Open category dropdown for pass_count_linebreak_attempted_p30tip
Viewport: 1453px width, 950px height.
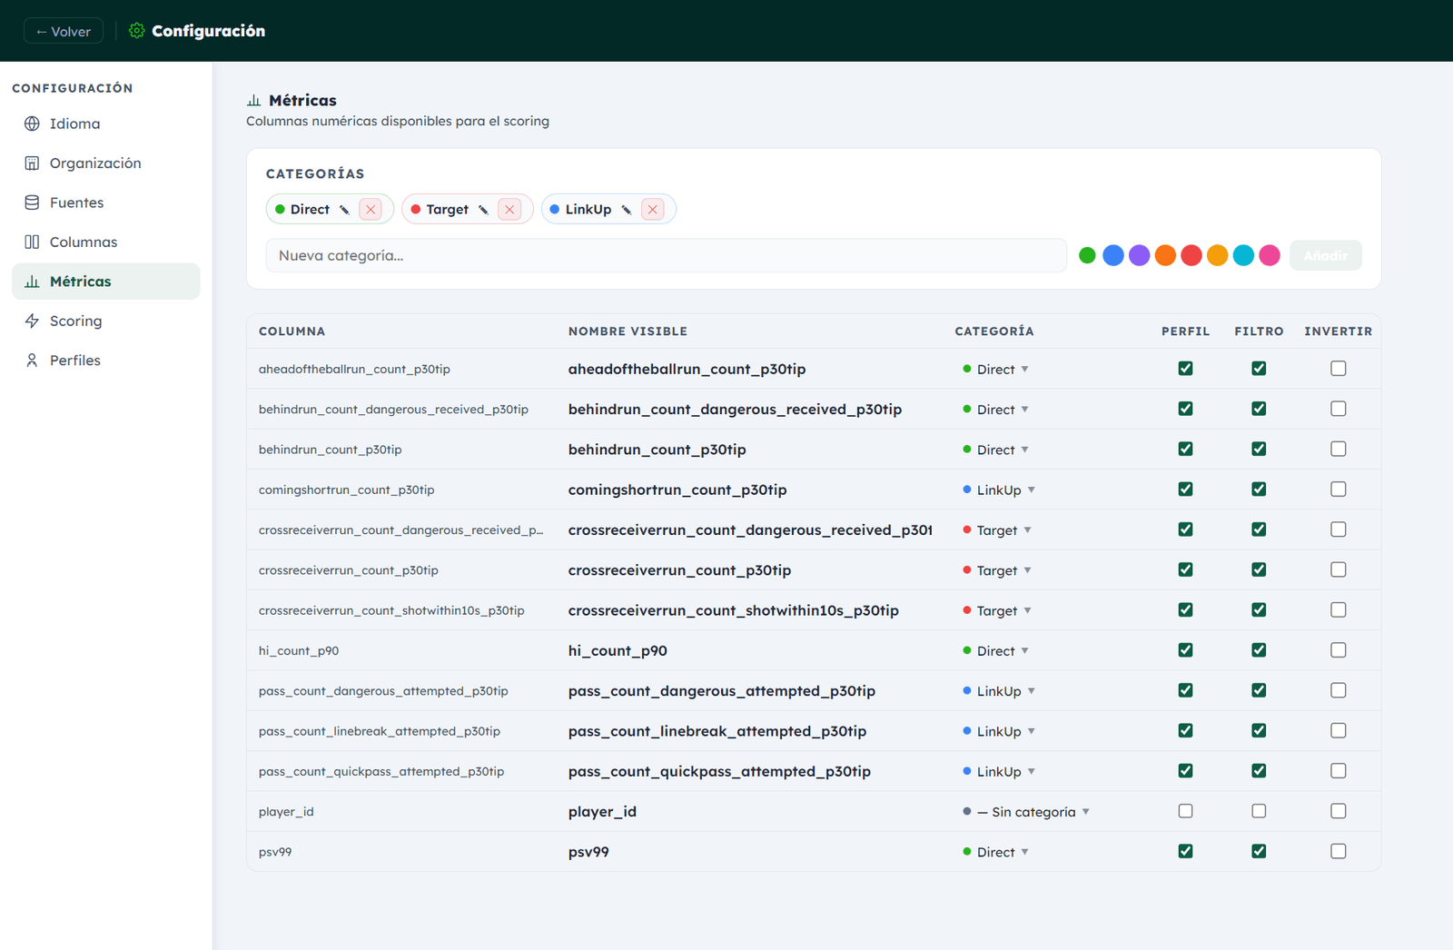(999, 731)
